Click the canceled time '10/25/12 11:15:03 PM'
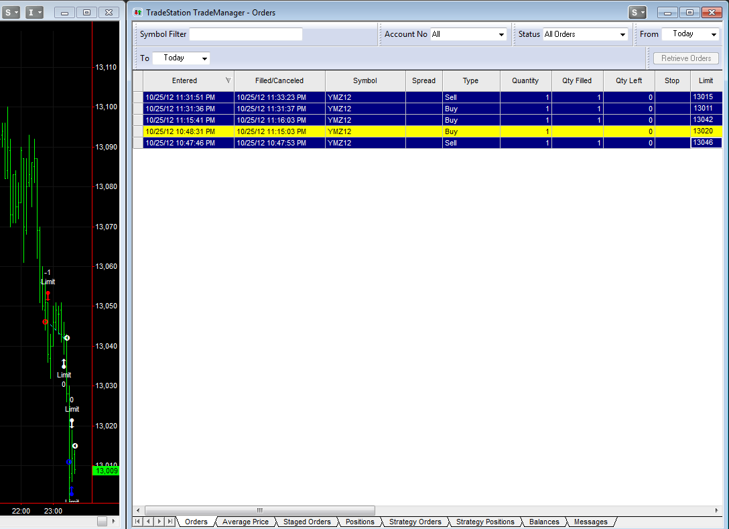 click(x=271, y=131)
